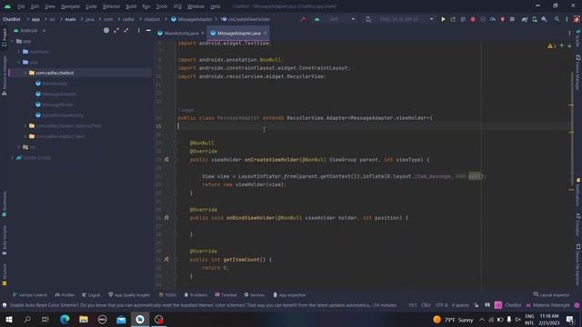This screenshot has width=582, height=327.
Task: Open the app run configuration dropdown
Action: [335, 19]
